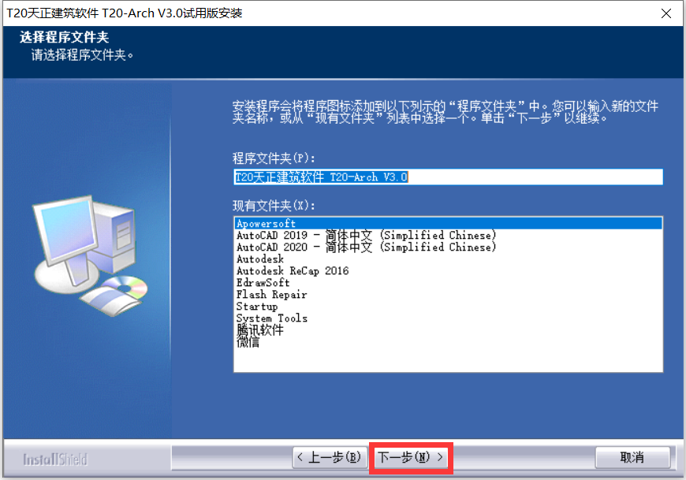Select the Startup folder entry
The height and width of the screenshot is (480, 686).
[448, 306]
